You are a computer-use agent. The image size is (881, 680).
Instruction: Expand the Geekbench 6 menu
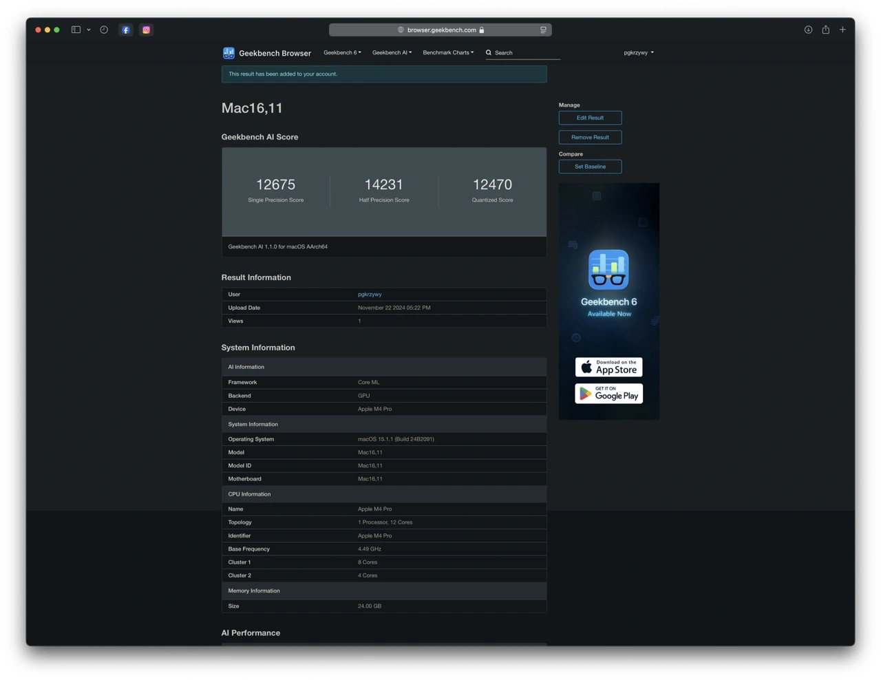[342, 52]
